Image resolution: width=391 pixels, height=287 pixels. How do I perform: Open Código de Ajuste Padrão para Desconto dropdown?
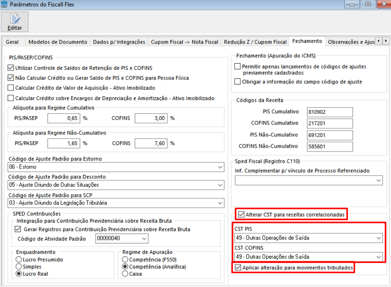116,185
